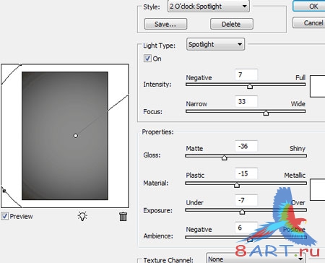Click the spotlight center point in preview
Image resolution: width=325 pixels, height=263 pixels.
tap(76, 136)
